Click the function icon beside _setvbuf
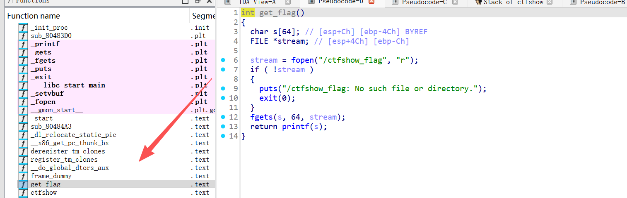627x198 pixels. (23, 94)
